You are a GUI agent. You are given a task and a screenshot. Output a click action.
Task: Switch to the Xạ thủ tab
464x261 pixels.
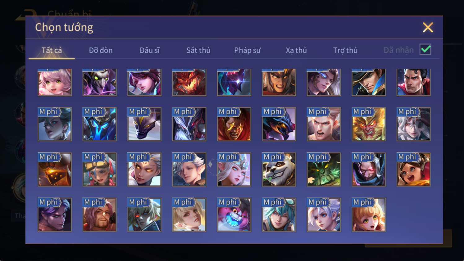296,50
